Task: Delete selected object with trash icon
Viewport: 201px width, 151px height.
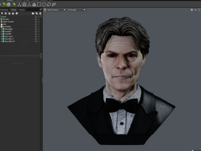Action: click(40, 13)
